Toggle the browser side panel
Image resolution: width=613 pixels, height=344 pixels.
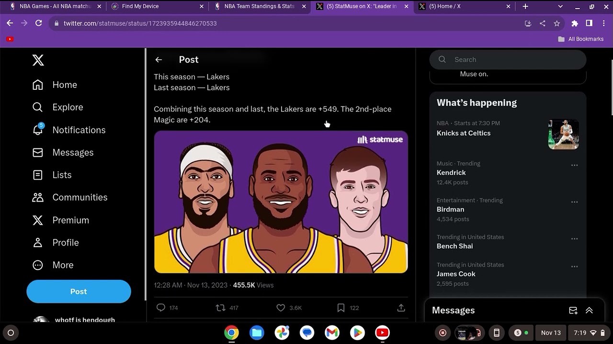[589, 23]
